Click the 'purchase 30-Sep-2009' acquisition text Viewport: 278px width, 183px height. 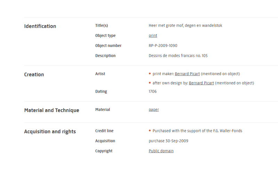point(169,141)
